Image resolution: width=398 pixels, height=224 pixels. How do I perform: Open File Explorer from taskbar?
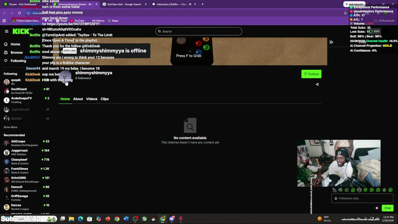(72, 219)
